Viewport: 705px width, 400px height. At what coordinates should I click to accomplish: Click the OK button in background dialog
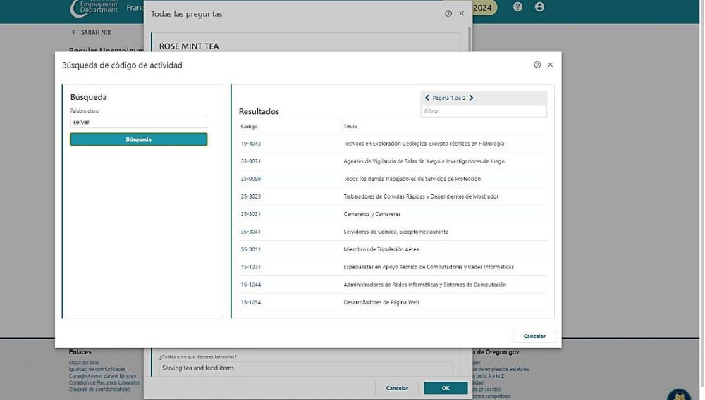[x=446, y=388]
